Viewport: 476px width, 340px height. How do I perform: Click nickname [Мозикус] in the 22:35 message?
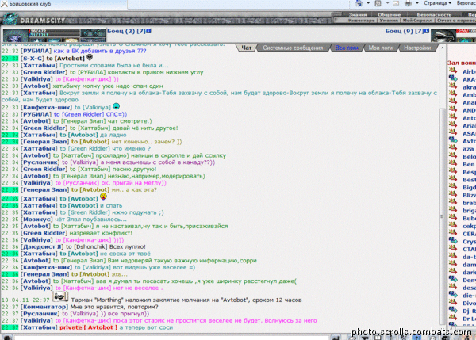(36, 220)
